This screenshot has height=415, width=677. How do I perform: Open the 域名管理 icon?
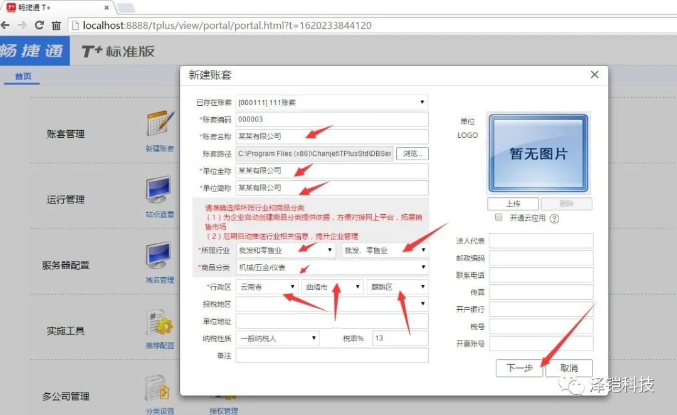tap(159, 255)
